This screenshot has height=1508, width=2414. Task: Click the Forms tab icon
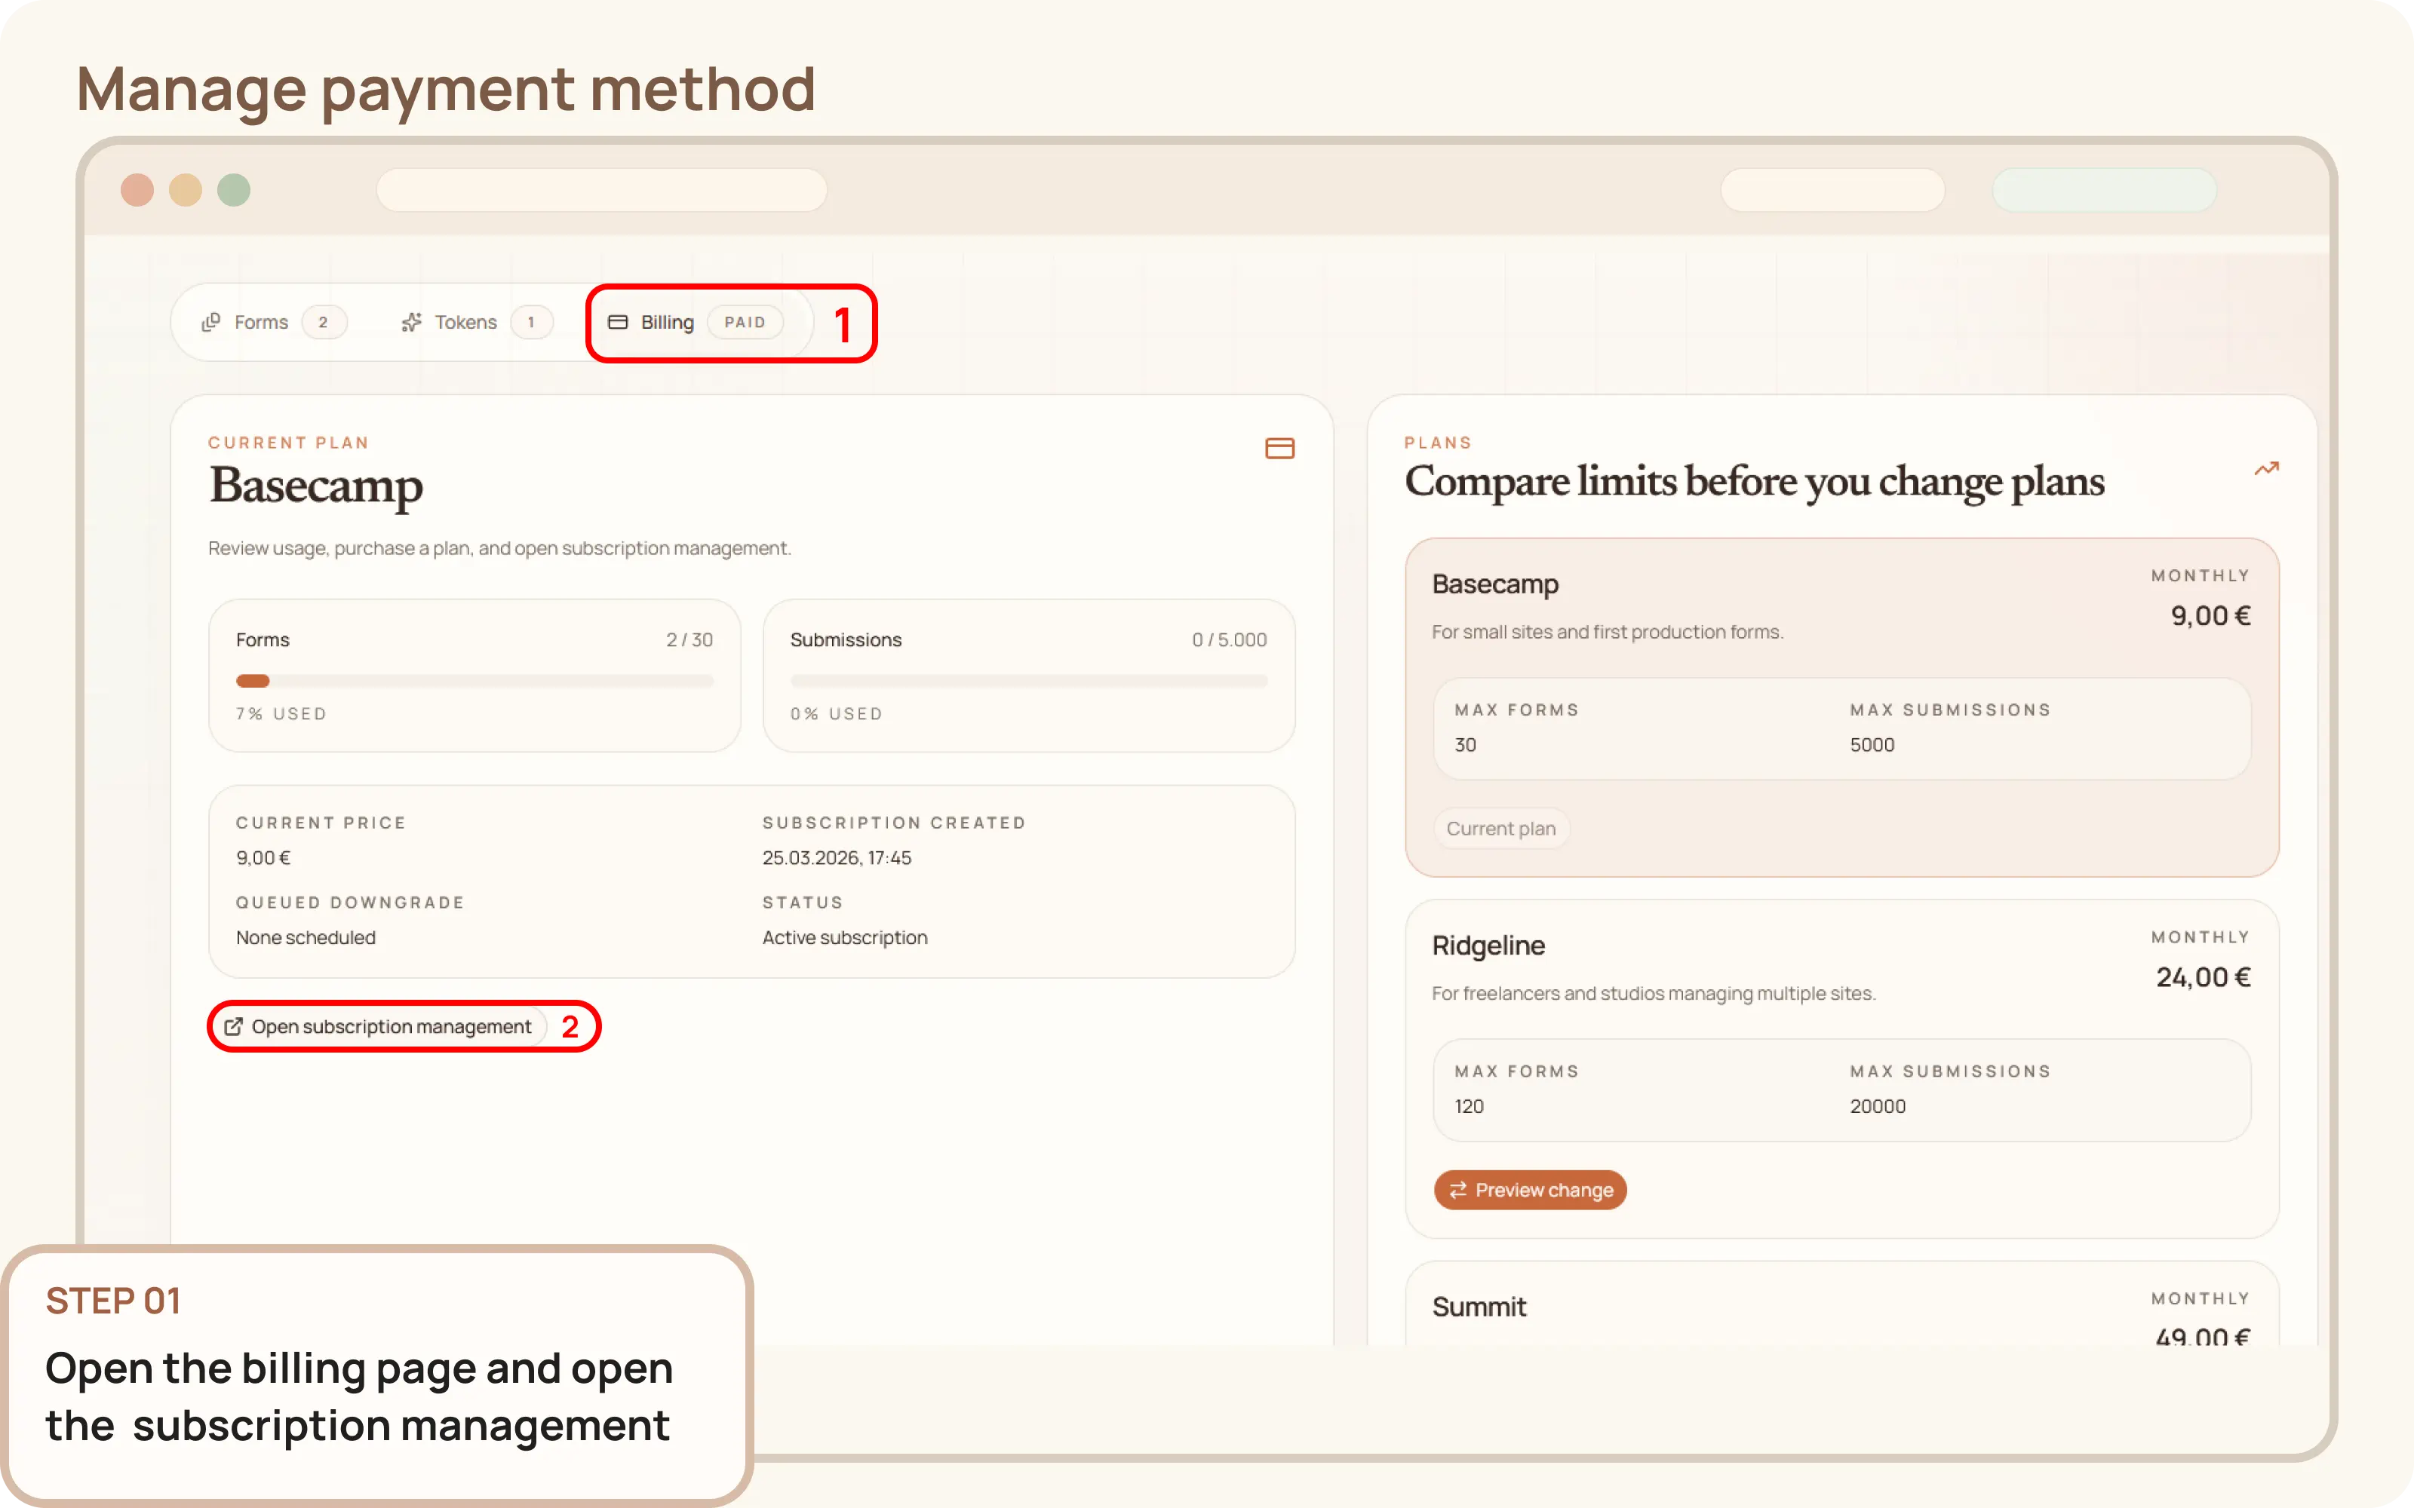coord(211,321)
